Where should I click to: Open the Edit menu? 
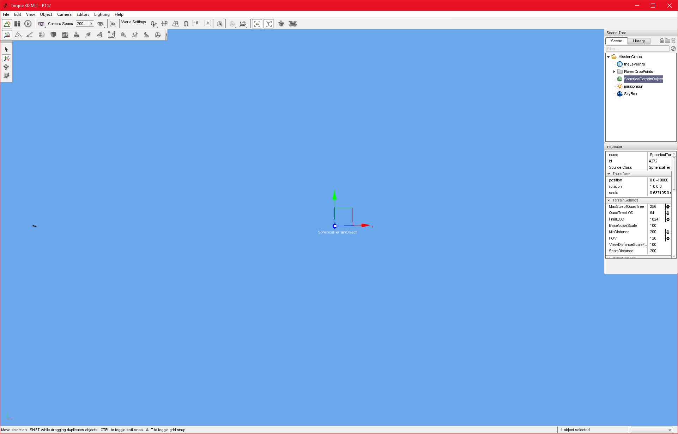(x=18, y=14)
